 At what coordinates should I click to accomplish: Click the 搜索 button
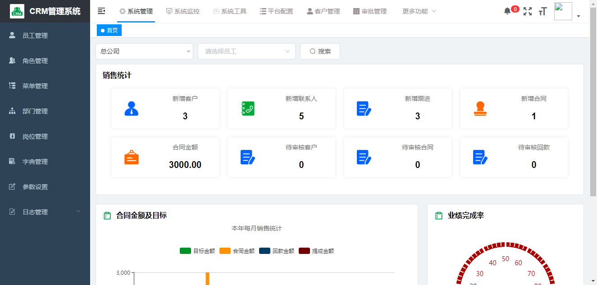click(x=320, y=51)
